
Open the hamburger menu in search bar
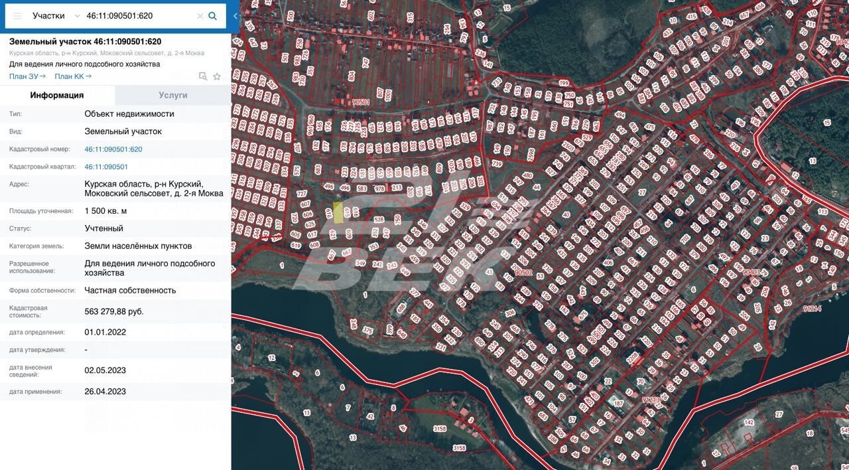(17, 16)
